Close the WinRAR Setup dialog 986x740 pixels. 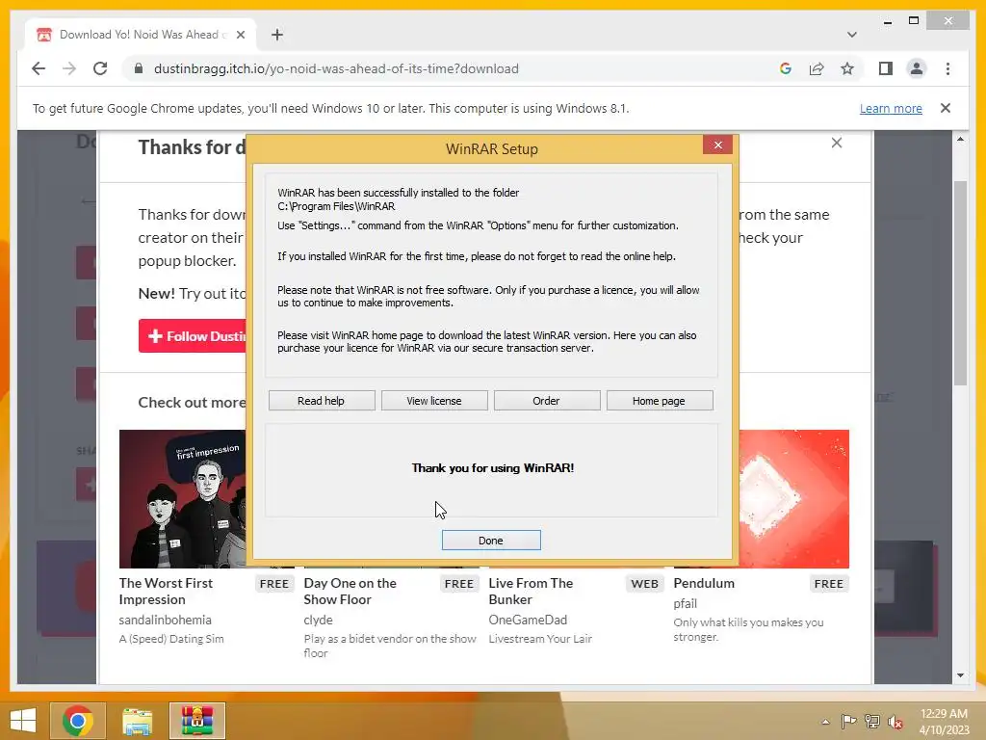717,145
